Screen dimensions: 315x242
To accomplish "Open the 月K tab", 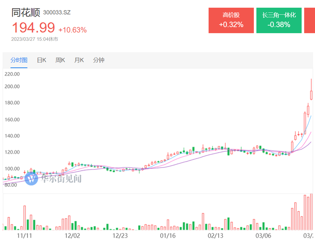I will click(x=79, y=60).
